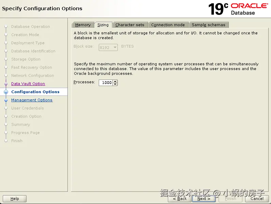Click the Creation Option step label
Viewport: 271px width, 204px height.
(26, 116)
